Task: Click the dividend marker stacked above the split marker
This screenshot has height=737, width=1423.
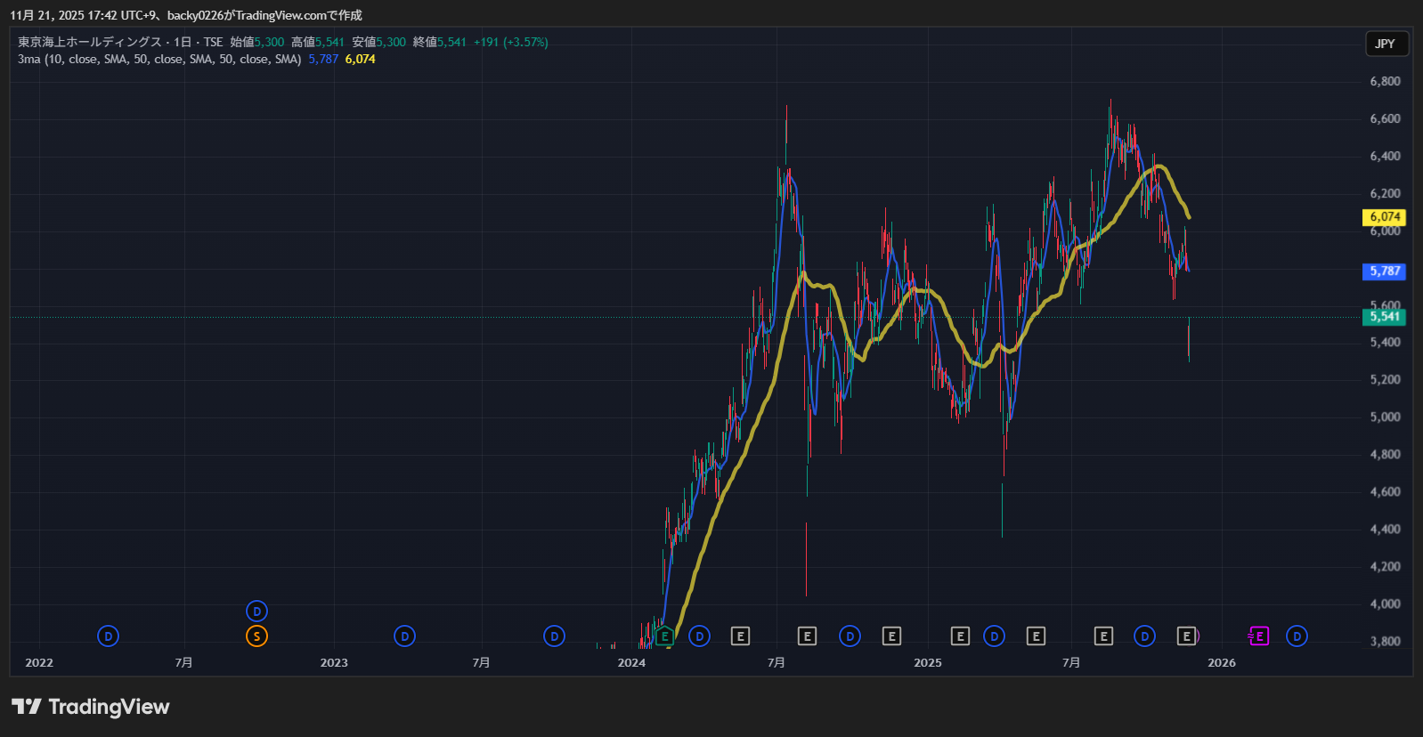Action: pyautogui.click(x=256, y=611)
